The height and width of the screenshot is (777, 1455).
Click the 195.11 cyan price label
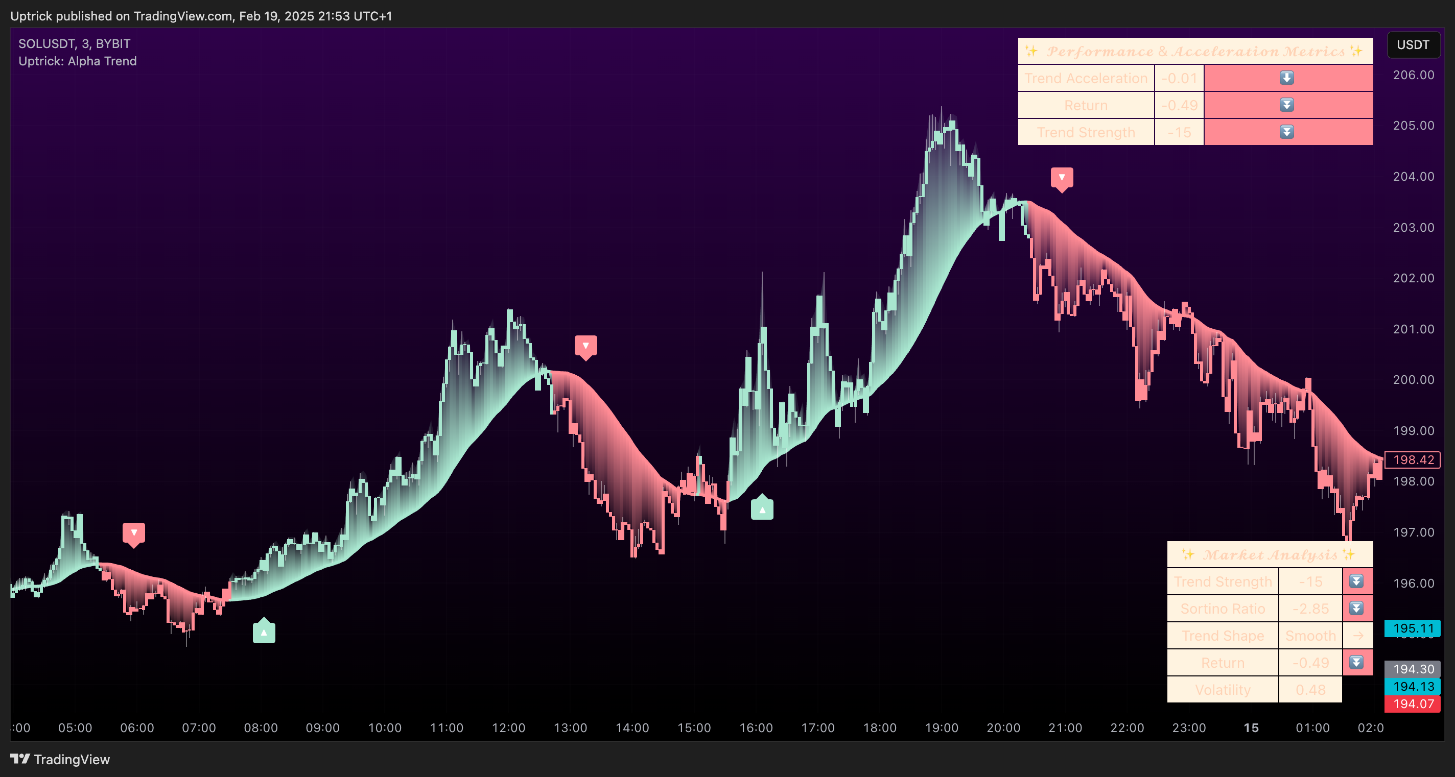pyautogui.click(x=1413, y=628)
